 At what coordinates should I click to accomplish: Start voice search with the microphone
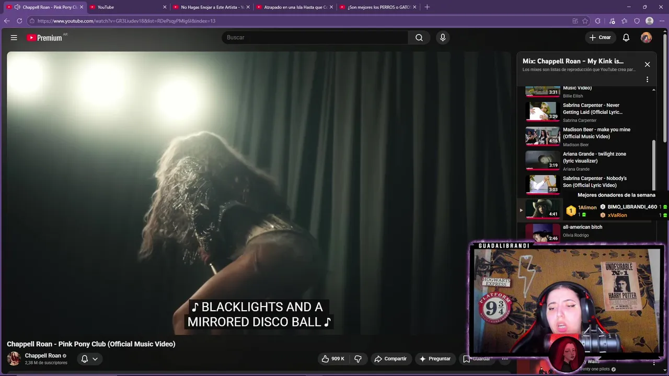(443, 38)
